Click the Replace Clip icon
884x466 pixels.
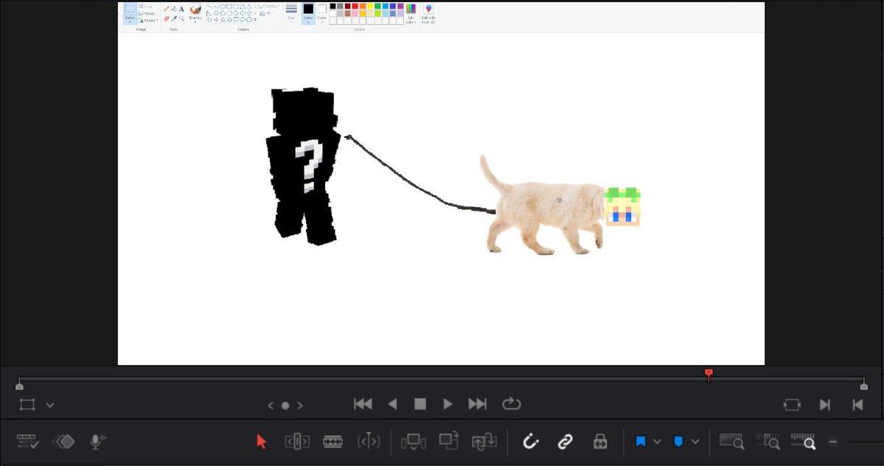[484, 441]
